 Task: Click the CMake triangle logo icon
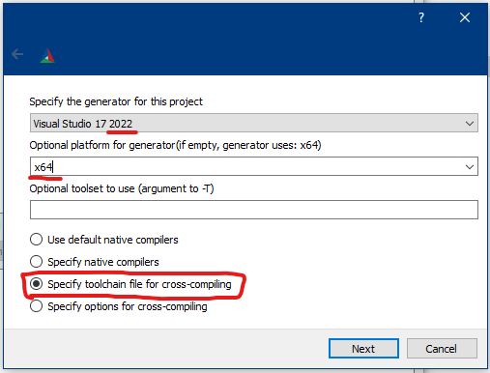[47, 55]
